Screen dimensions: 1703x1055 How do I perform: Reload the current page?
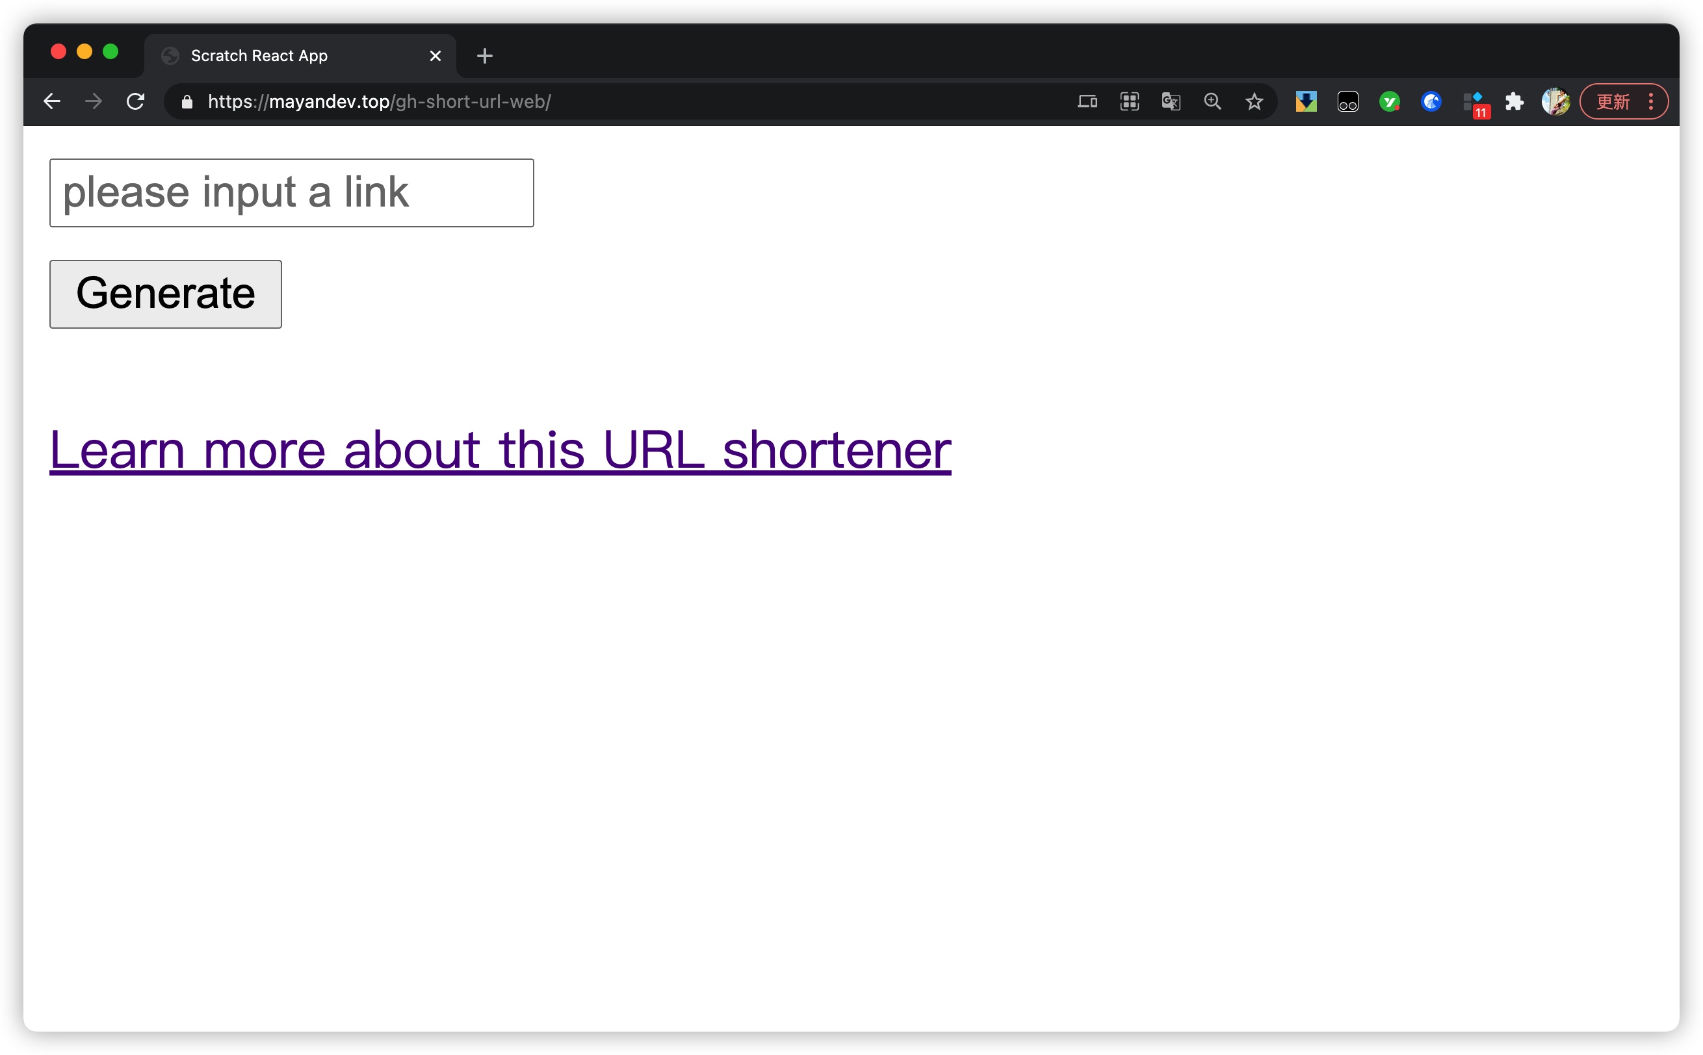click(135, 102)
